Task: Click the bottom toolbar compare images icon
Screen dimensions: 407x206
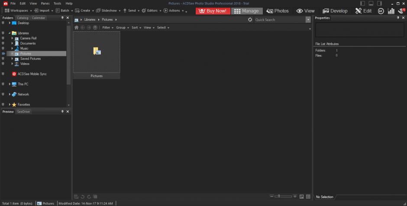Action: 95,196
